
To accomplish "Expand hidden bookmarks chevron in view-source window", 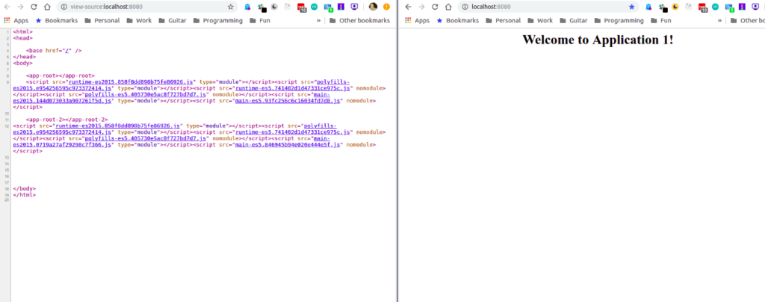I will tap(318, 20).
